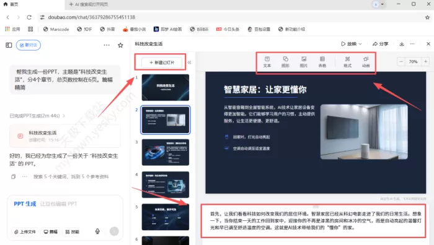Screen dimensions: 434x245
Task: Reload the page
Action: coord(29,17)
